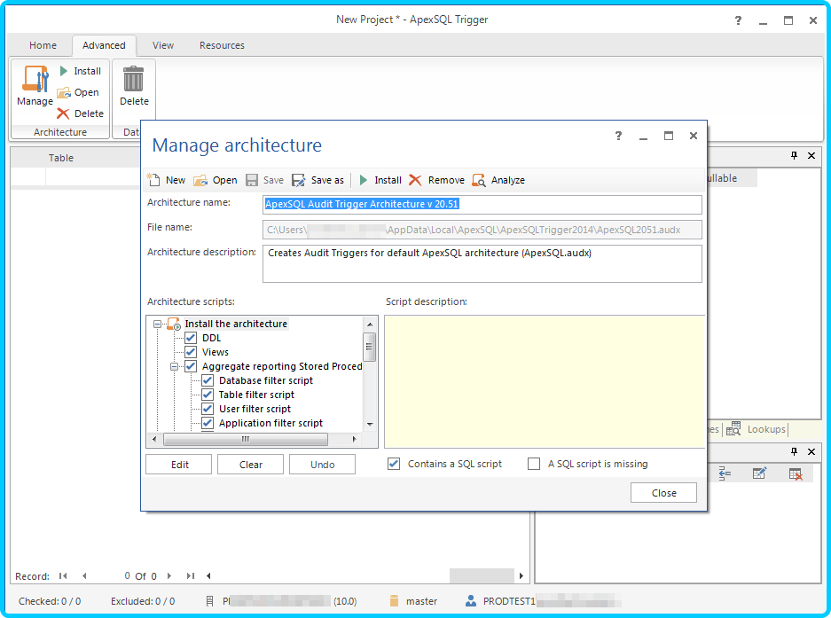Collapse the Install the architecture node
Image resolution: width=831 pixels, height=618 pixels.
(x=157, y=324)
